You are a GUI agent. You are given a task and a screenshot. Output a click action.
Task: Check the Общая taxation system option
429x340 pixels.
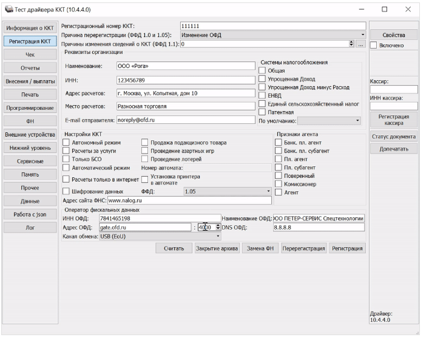tap(262, 70)
